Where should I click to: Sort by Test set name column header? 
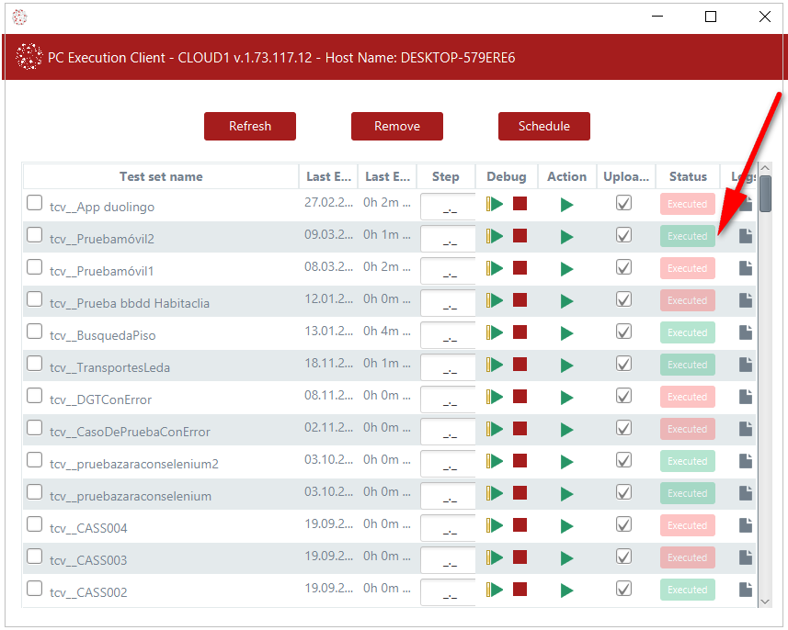[x=161, y=176]
